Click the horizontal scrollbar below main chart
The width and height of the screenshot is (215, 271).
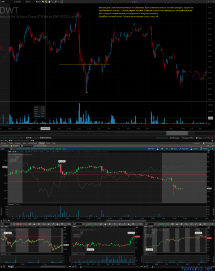coord(126,221)
